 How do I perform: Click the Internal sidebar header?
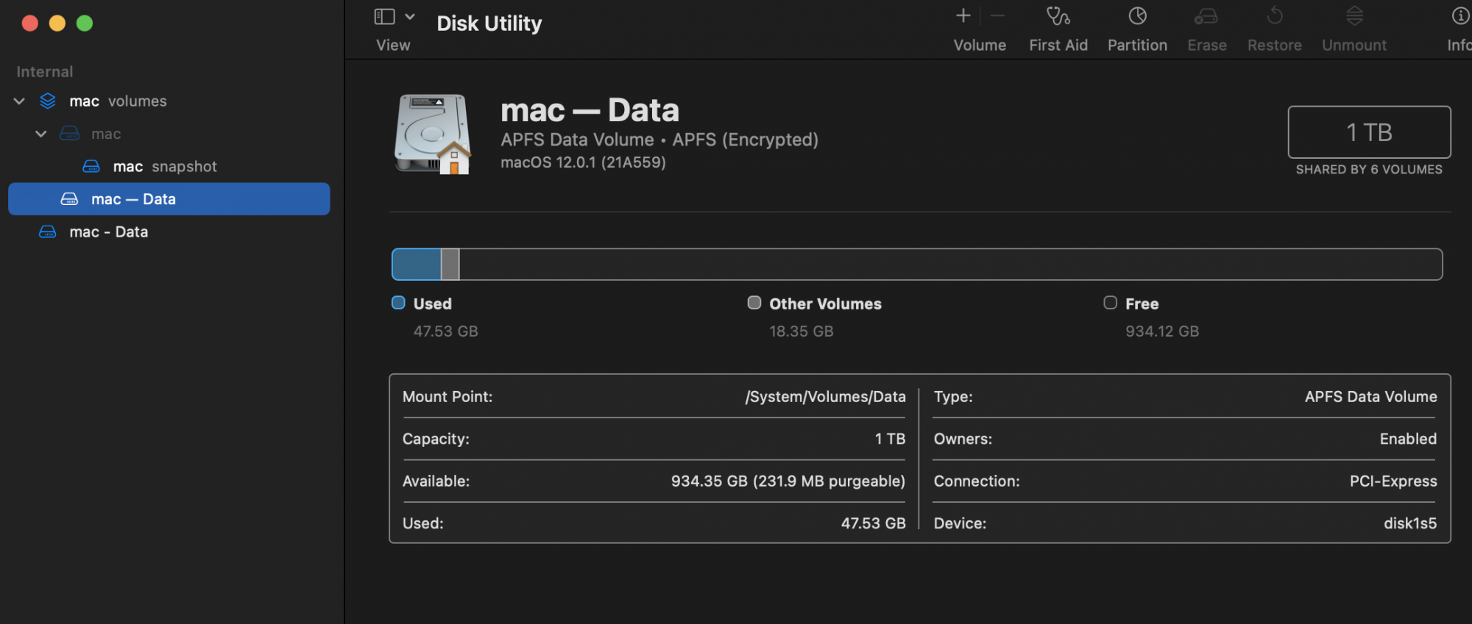(45, 72)
